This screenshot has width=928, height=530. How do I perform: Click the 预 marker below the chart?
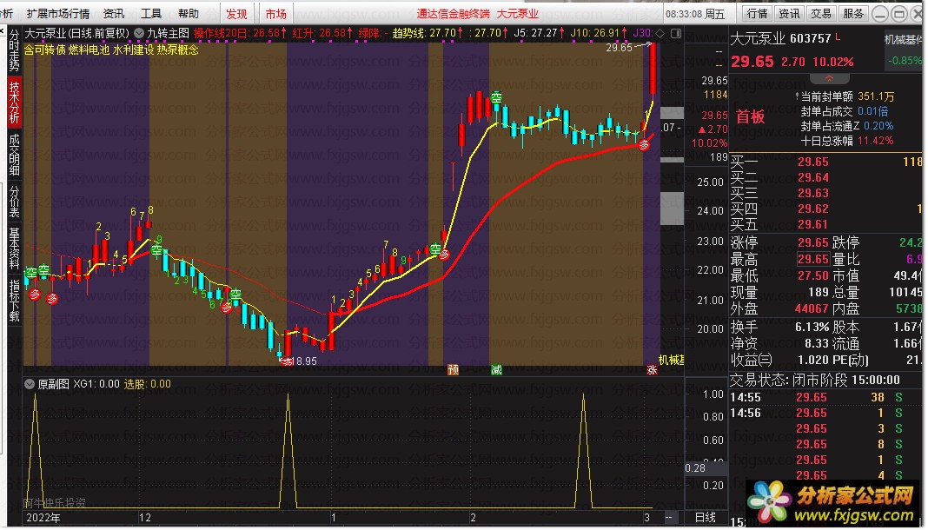(454, 370)
